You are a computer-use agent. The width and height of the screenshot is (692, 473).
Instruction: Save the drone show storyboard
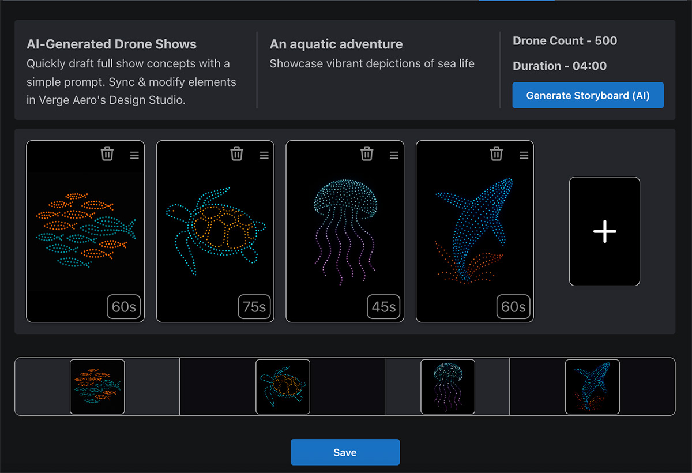tap(345, 452)
